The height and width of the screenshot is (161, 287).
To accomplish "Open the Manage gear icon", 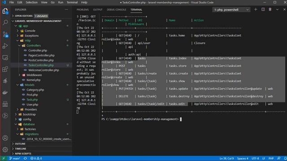I will coord(5,149).
